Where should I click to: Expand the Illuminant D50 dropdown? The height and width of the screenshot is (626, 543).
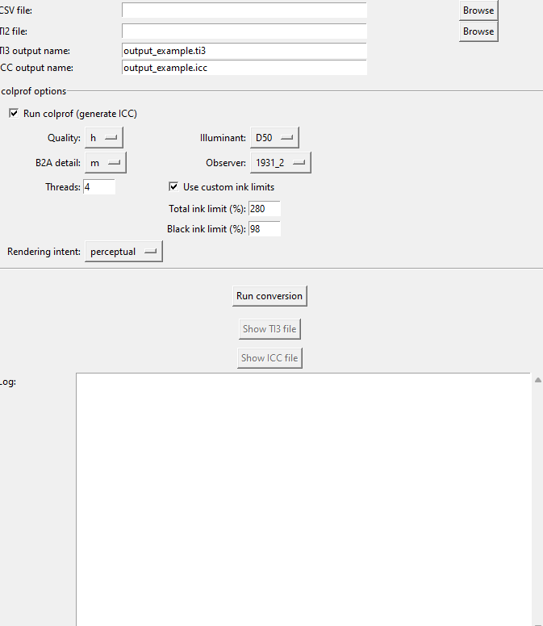click(x=274, y=138)
